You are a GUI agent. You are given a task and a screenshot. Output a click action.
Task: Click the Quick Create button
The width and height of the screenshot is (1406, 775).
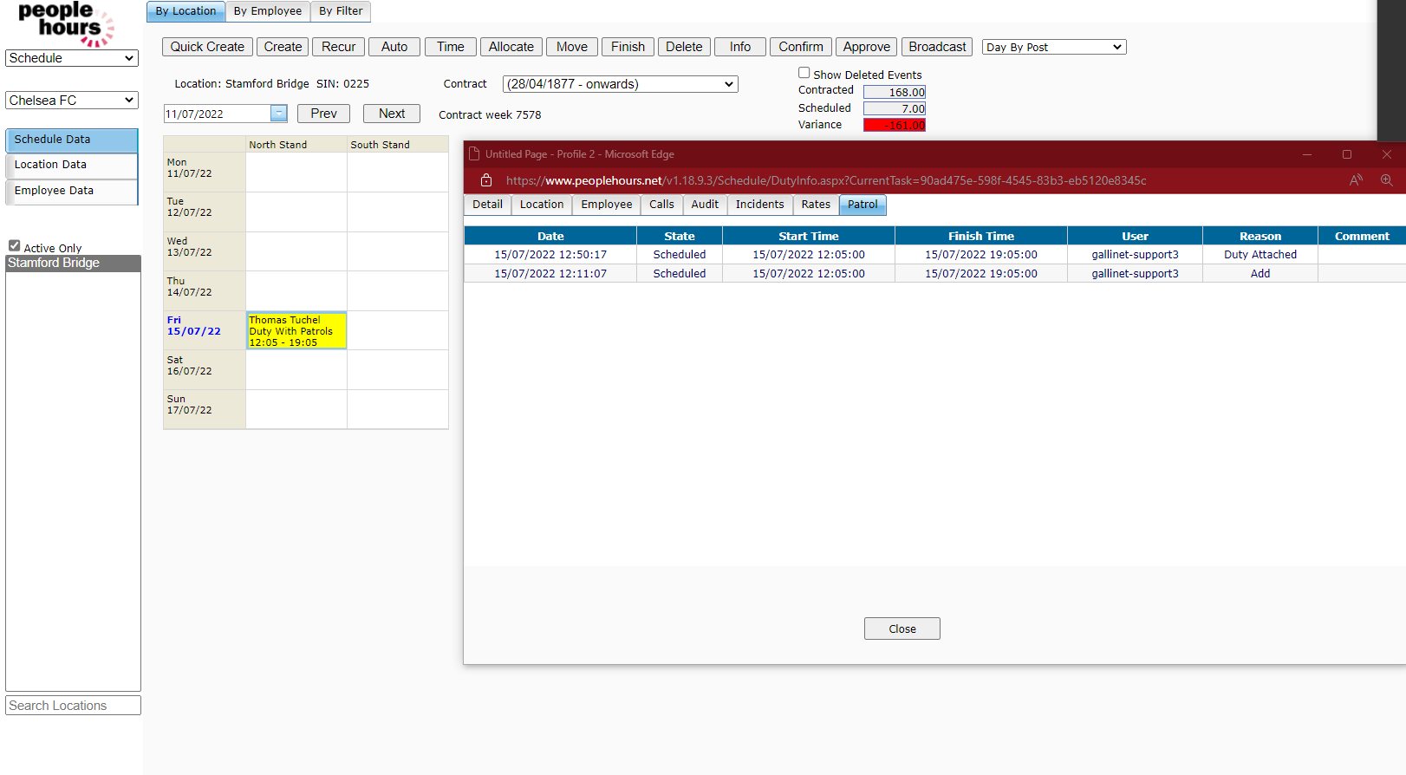click(x=207, y=47)
